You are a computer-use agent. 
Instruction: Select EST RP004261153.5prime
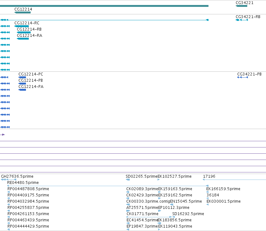(x=28, y=214)
